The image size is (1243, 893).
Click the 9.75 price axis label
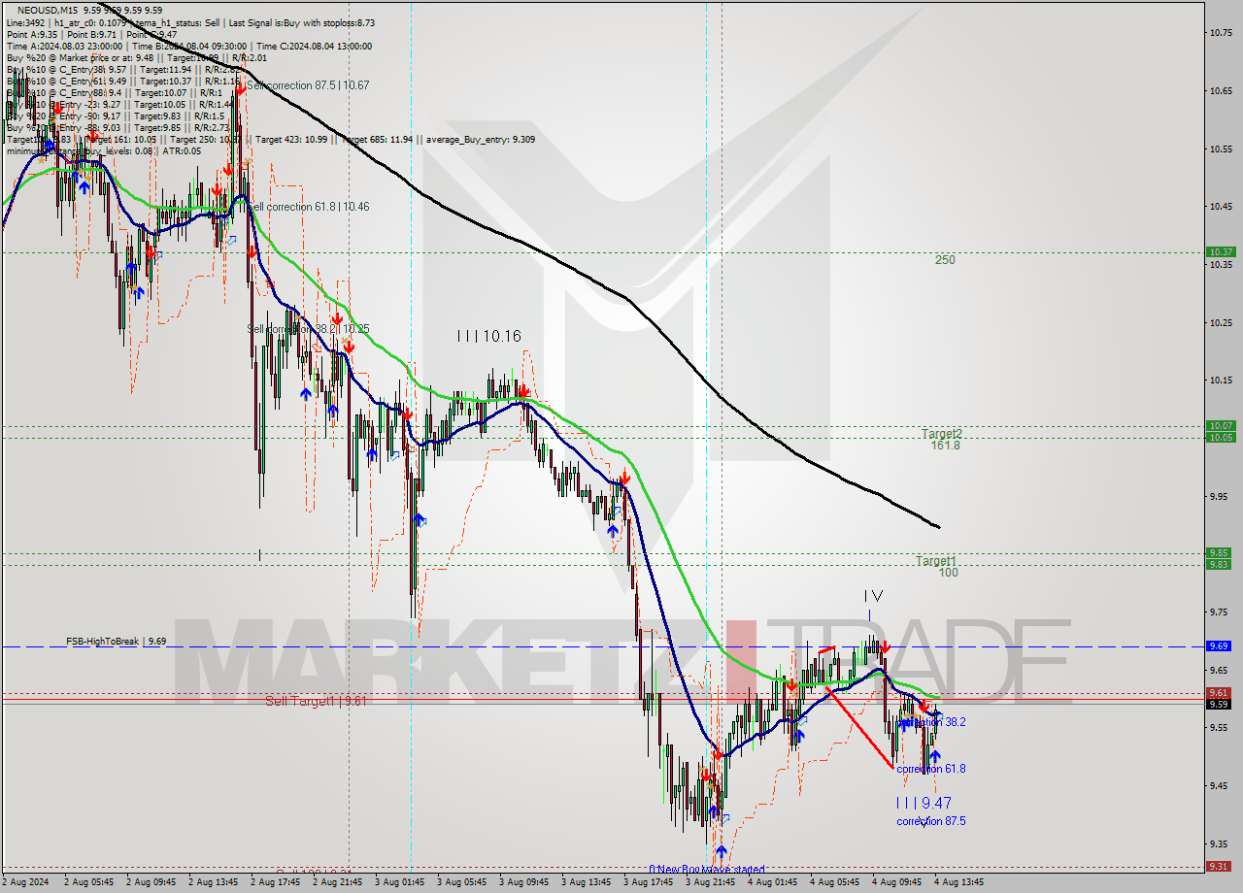(x=1221, y=612)
